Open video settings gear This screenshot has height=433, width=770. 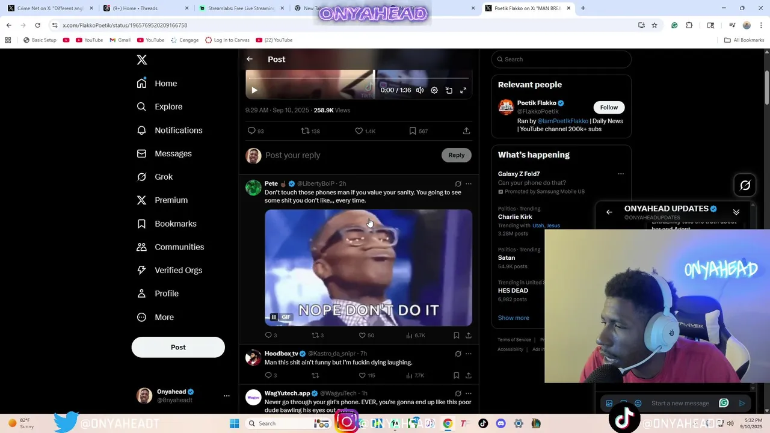pyautogui.click(x=434, y=90)
